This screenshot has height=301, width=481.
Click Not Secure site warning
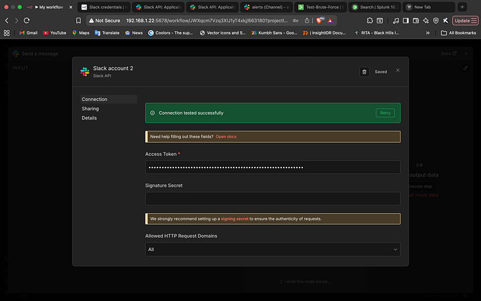[104, 21]
